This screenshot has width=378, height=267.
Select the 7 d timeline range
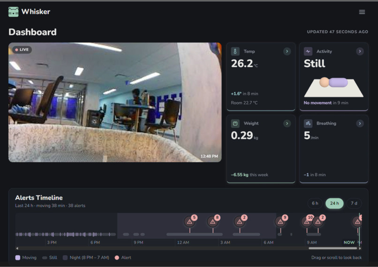[x=354, y=203]
